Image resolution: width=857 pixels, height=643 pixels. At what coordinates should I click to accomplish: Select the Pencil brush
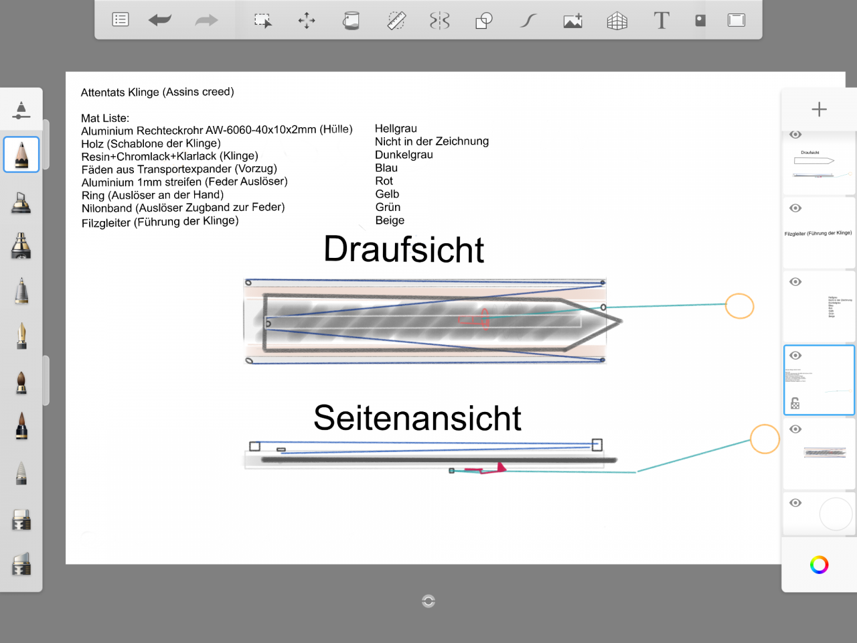(x=21, y=155)
